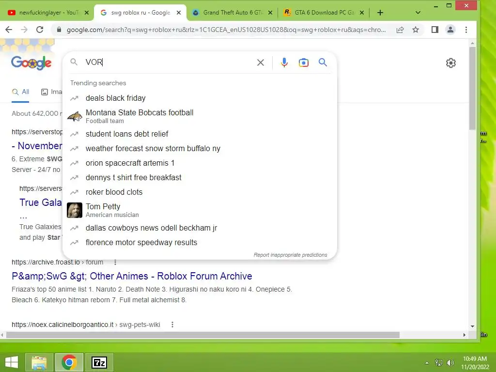The image size is (496, 372).
Task: Click the Google logo
Action: click(x=31, y=63)
